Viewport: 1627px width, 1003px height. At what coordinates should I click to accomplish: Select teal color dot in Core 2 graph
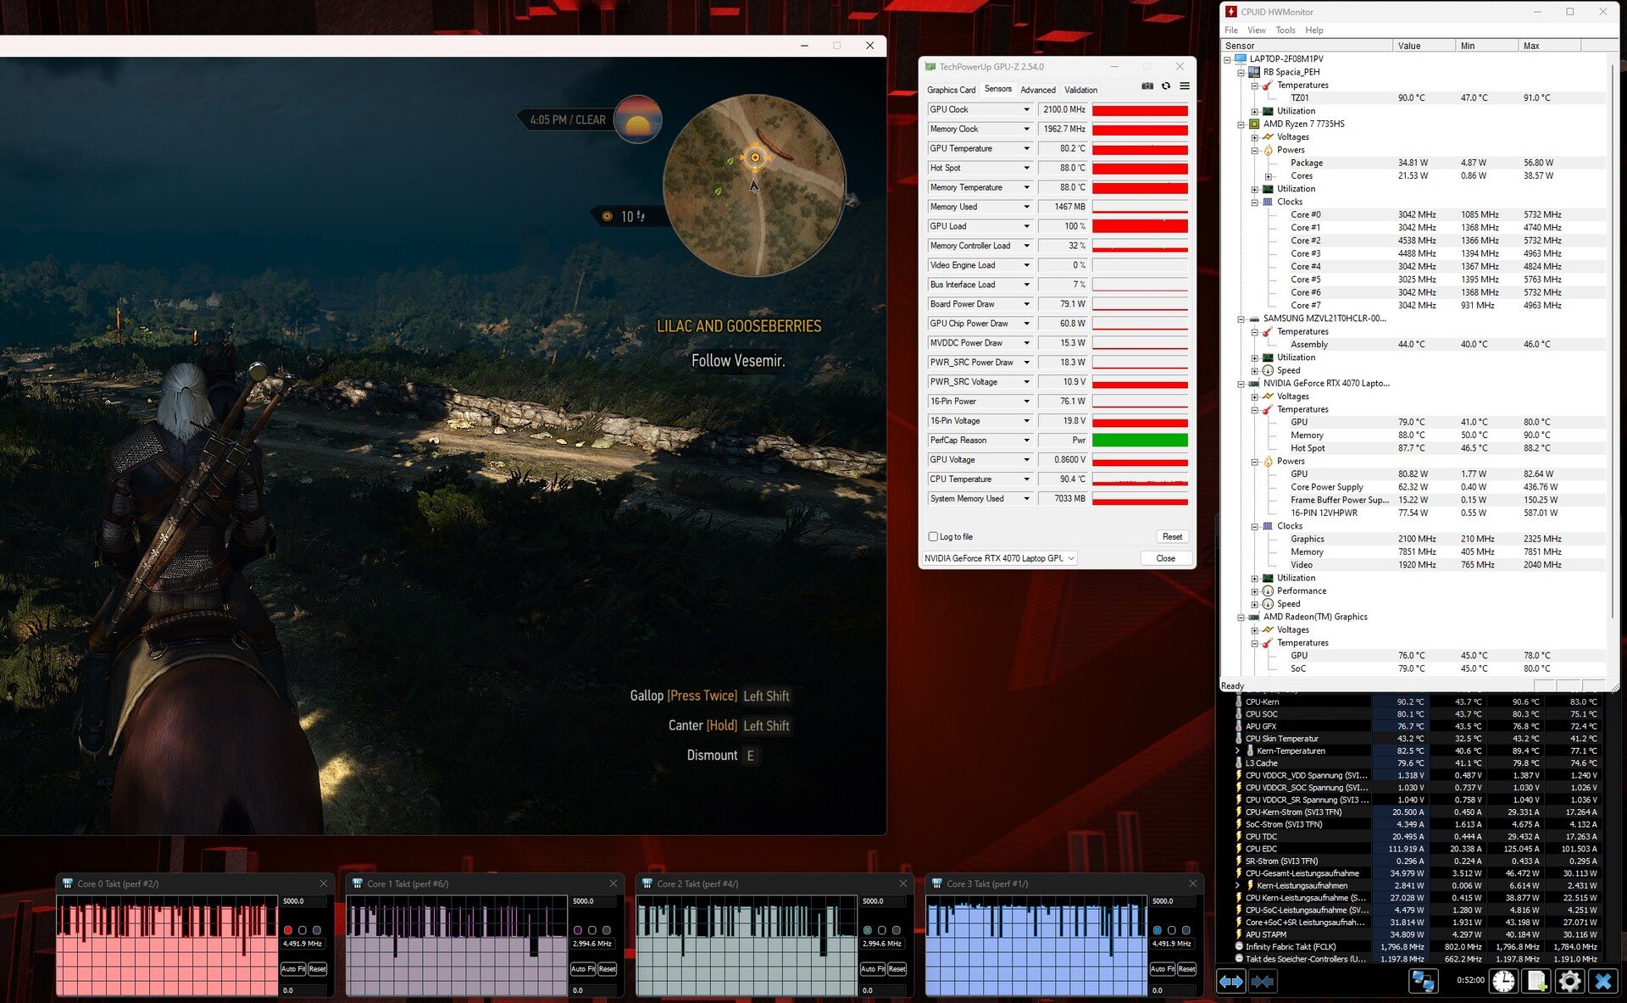(868, 930)
